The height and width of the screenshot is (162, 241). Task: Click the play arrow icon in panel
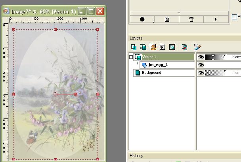click(216, 19)
